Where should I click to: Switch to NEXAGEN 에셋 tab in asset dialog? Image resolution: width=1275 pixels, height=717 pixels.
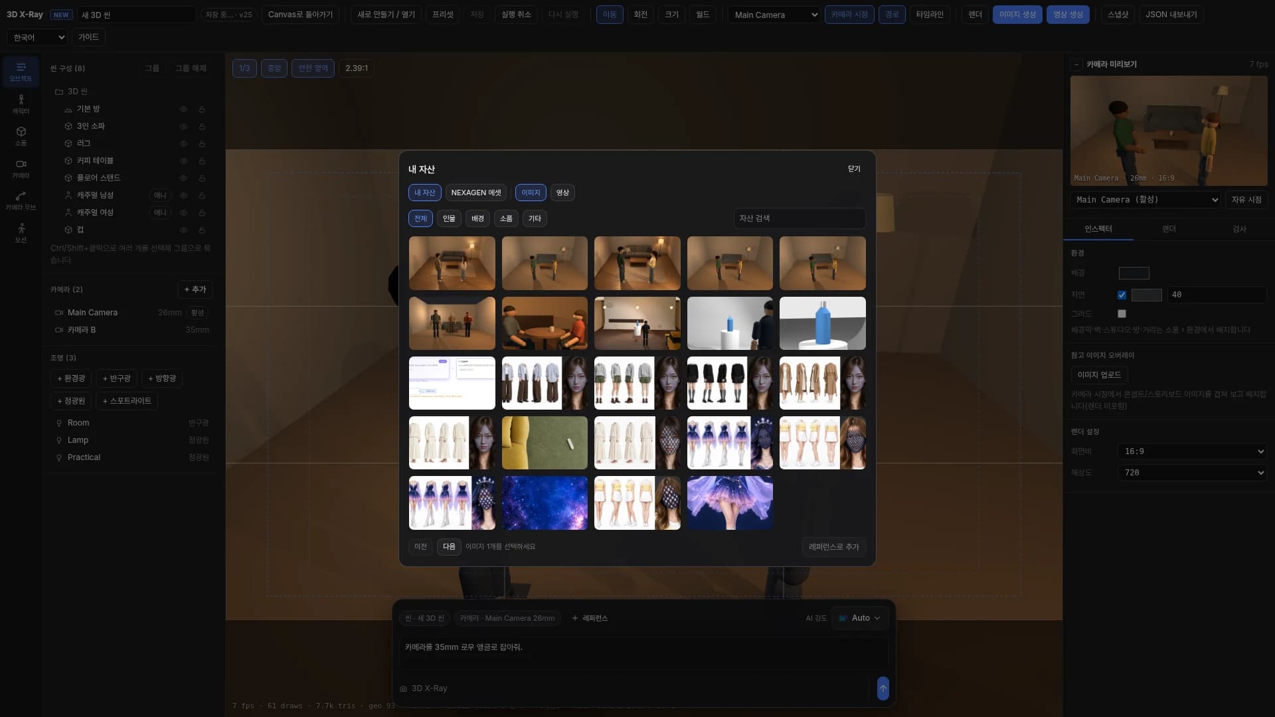(476, 193)
